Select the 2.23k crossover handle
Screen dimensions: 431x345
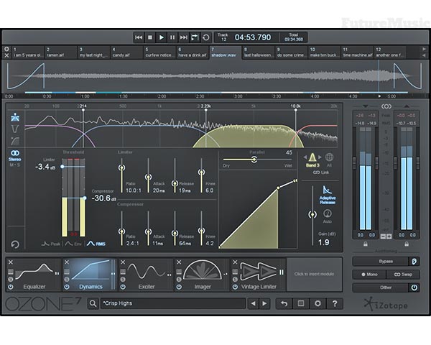(x=206, y=110)
